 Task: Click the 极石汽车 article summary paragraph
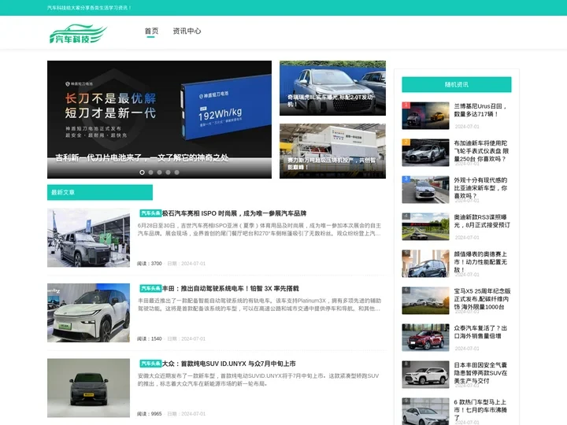[x=259, y=230]
